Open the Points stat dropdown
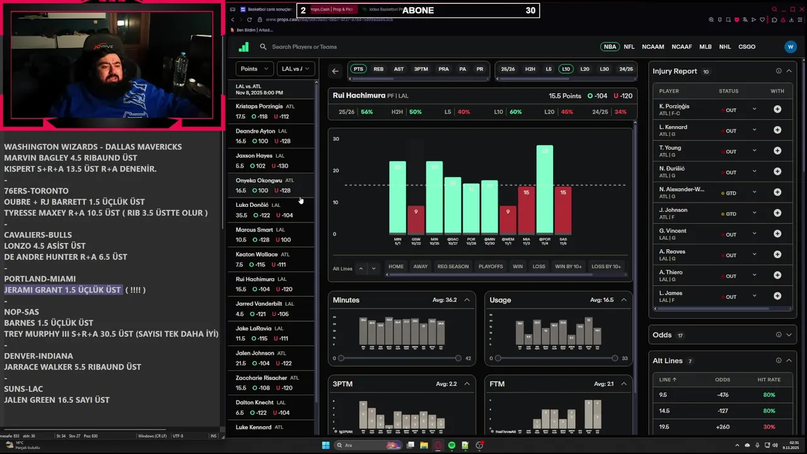Image resolution: width=807 pixels, height=454 pixels. 255,69
